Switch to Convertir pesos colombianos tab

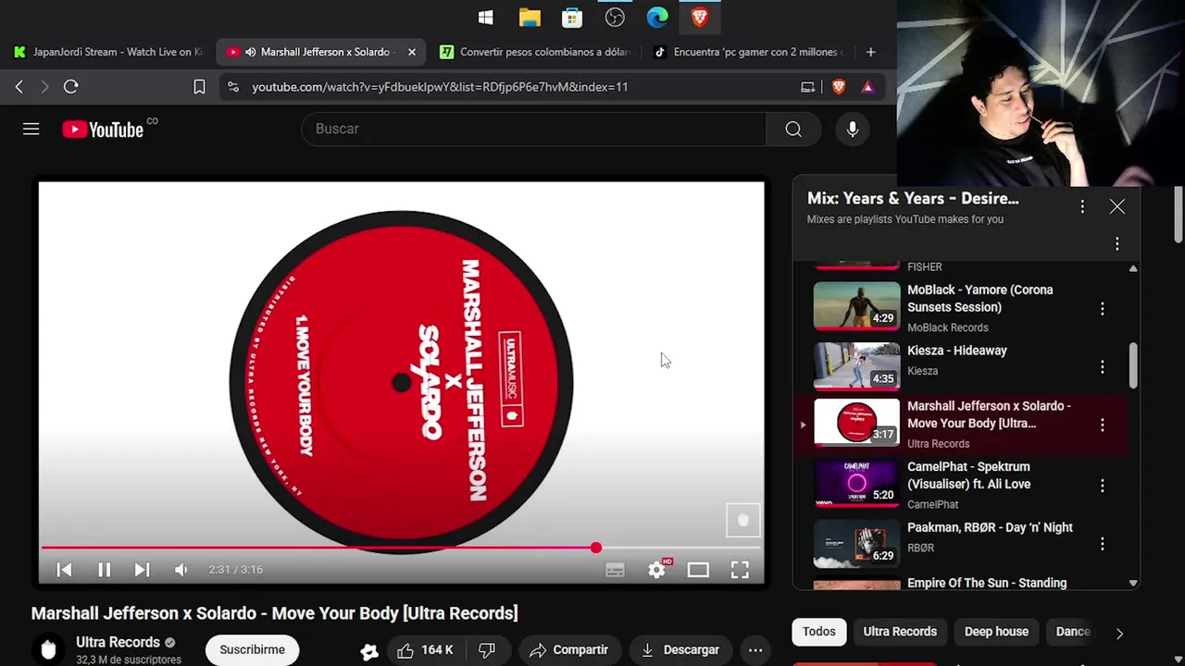point(535,53)
